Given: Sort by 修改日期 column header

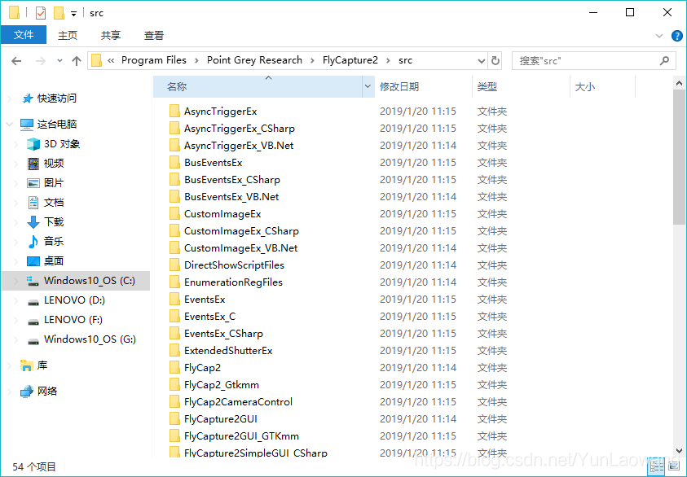Looking at the screenshot, I should pos(424,86).
